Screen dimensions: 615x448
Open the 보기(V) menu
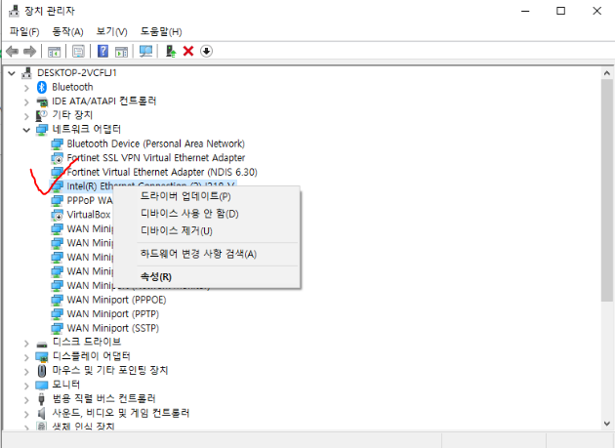[x=112, y=31]
